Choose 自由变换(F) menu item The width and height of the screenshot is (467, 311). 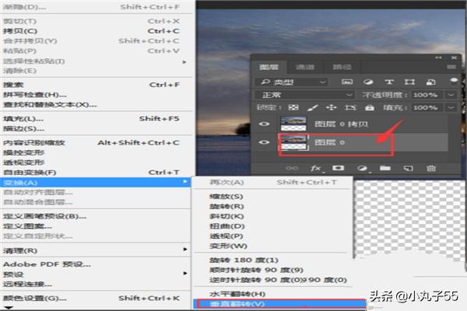pos(95,173)
